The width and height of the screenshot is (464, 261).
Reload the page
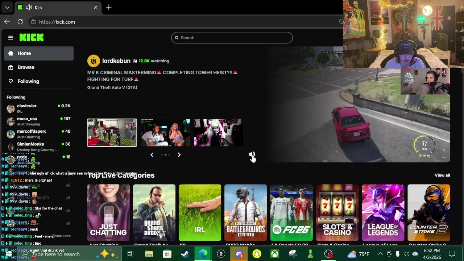[x=20, y=22]
